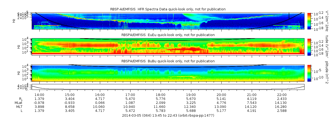Click the BuBu spectrogram plot area
The image size is (333, 119).
(168, 73)
